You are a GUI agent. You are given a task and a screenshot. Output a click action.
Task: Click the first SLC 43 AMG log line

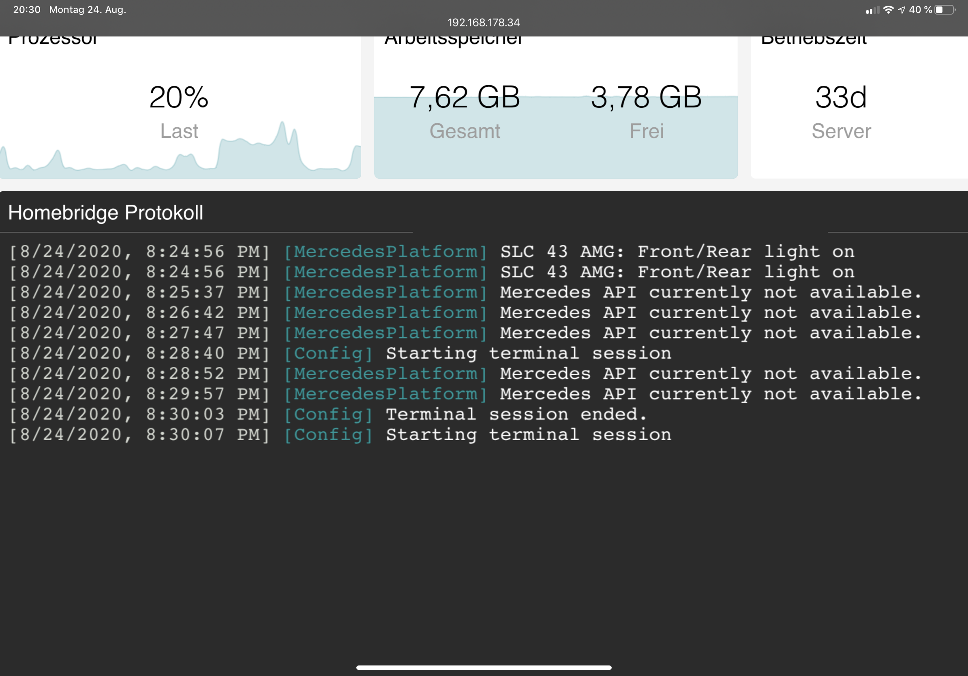[677, 252]
